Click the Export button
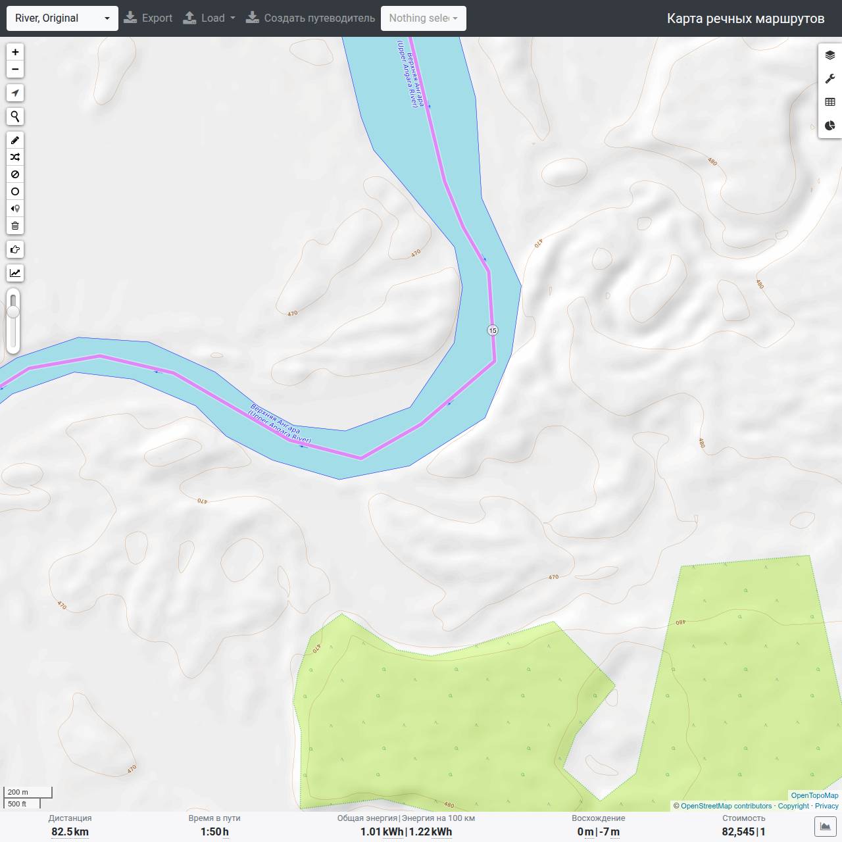 coord(148,18)
